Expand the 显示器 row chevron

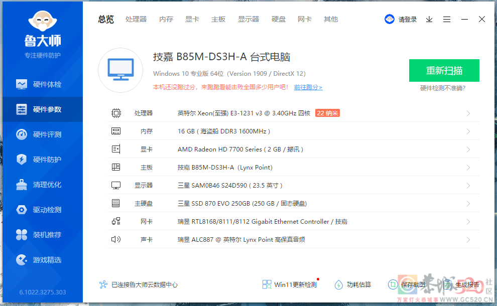tap(468, 186)
